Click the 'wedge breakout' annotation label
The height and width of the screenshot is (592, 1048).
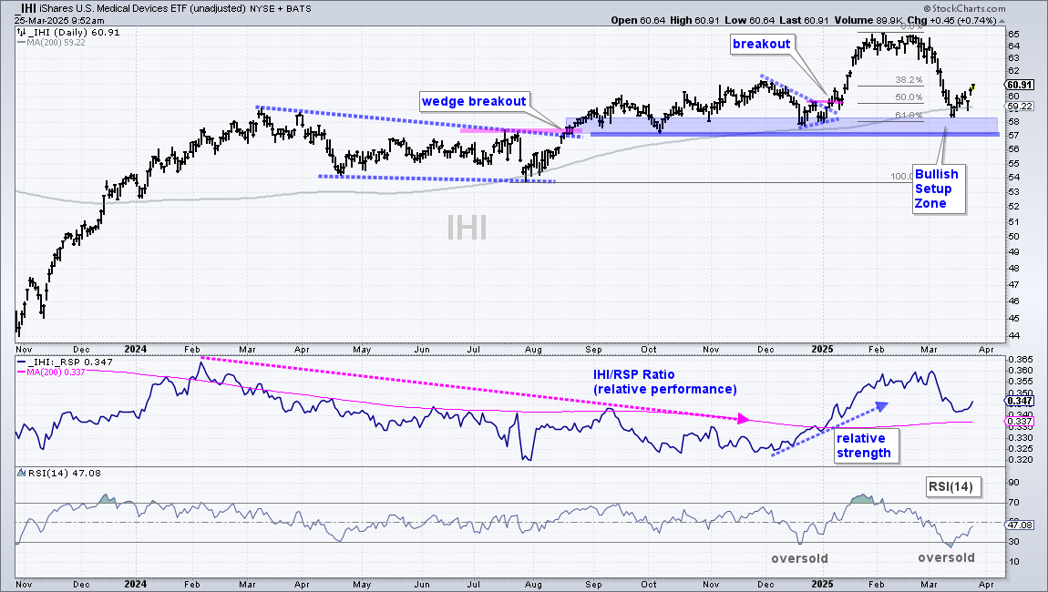click(x=474, y=102)
